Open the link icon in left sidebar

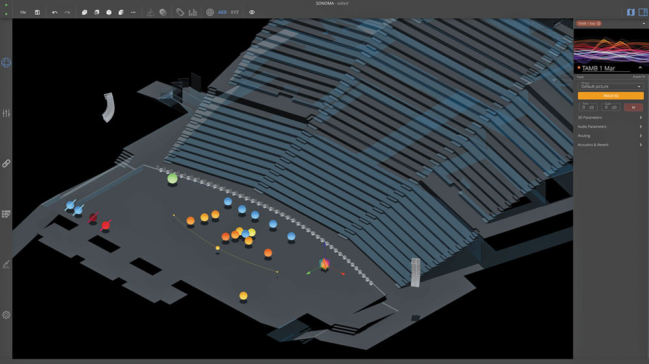point(6,164)
